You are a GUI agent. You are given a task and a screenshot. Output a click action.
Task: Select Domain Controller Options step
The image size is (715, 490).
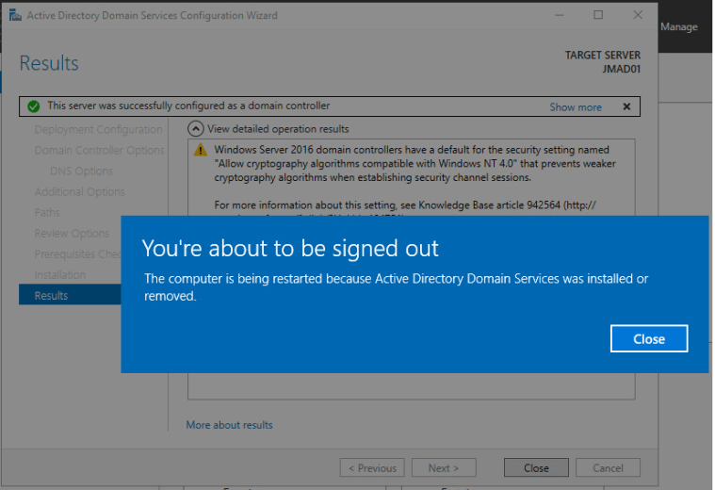[99, 151]
